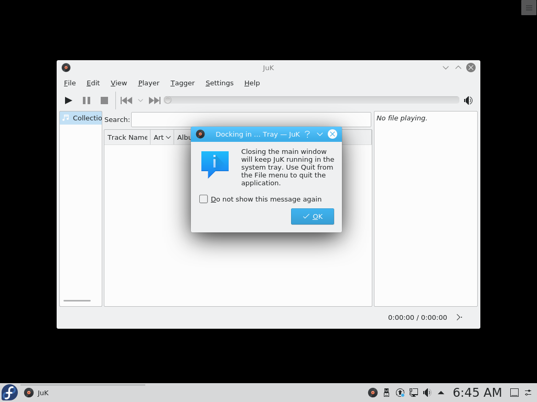Click the dialog's question mark help button

coord(307,135)
